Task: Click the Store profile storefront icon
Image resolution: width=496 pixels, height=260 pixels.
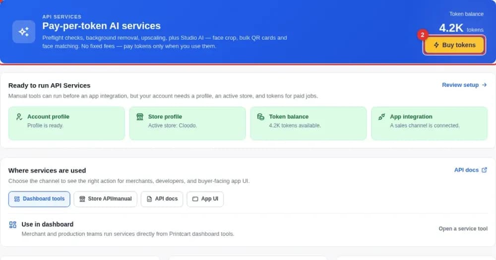Action: [x=140, y=117]
